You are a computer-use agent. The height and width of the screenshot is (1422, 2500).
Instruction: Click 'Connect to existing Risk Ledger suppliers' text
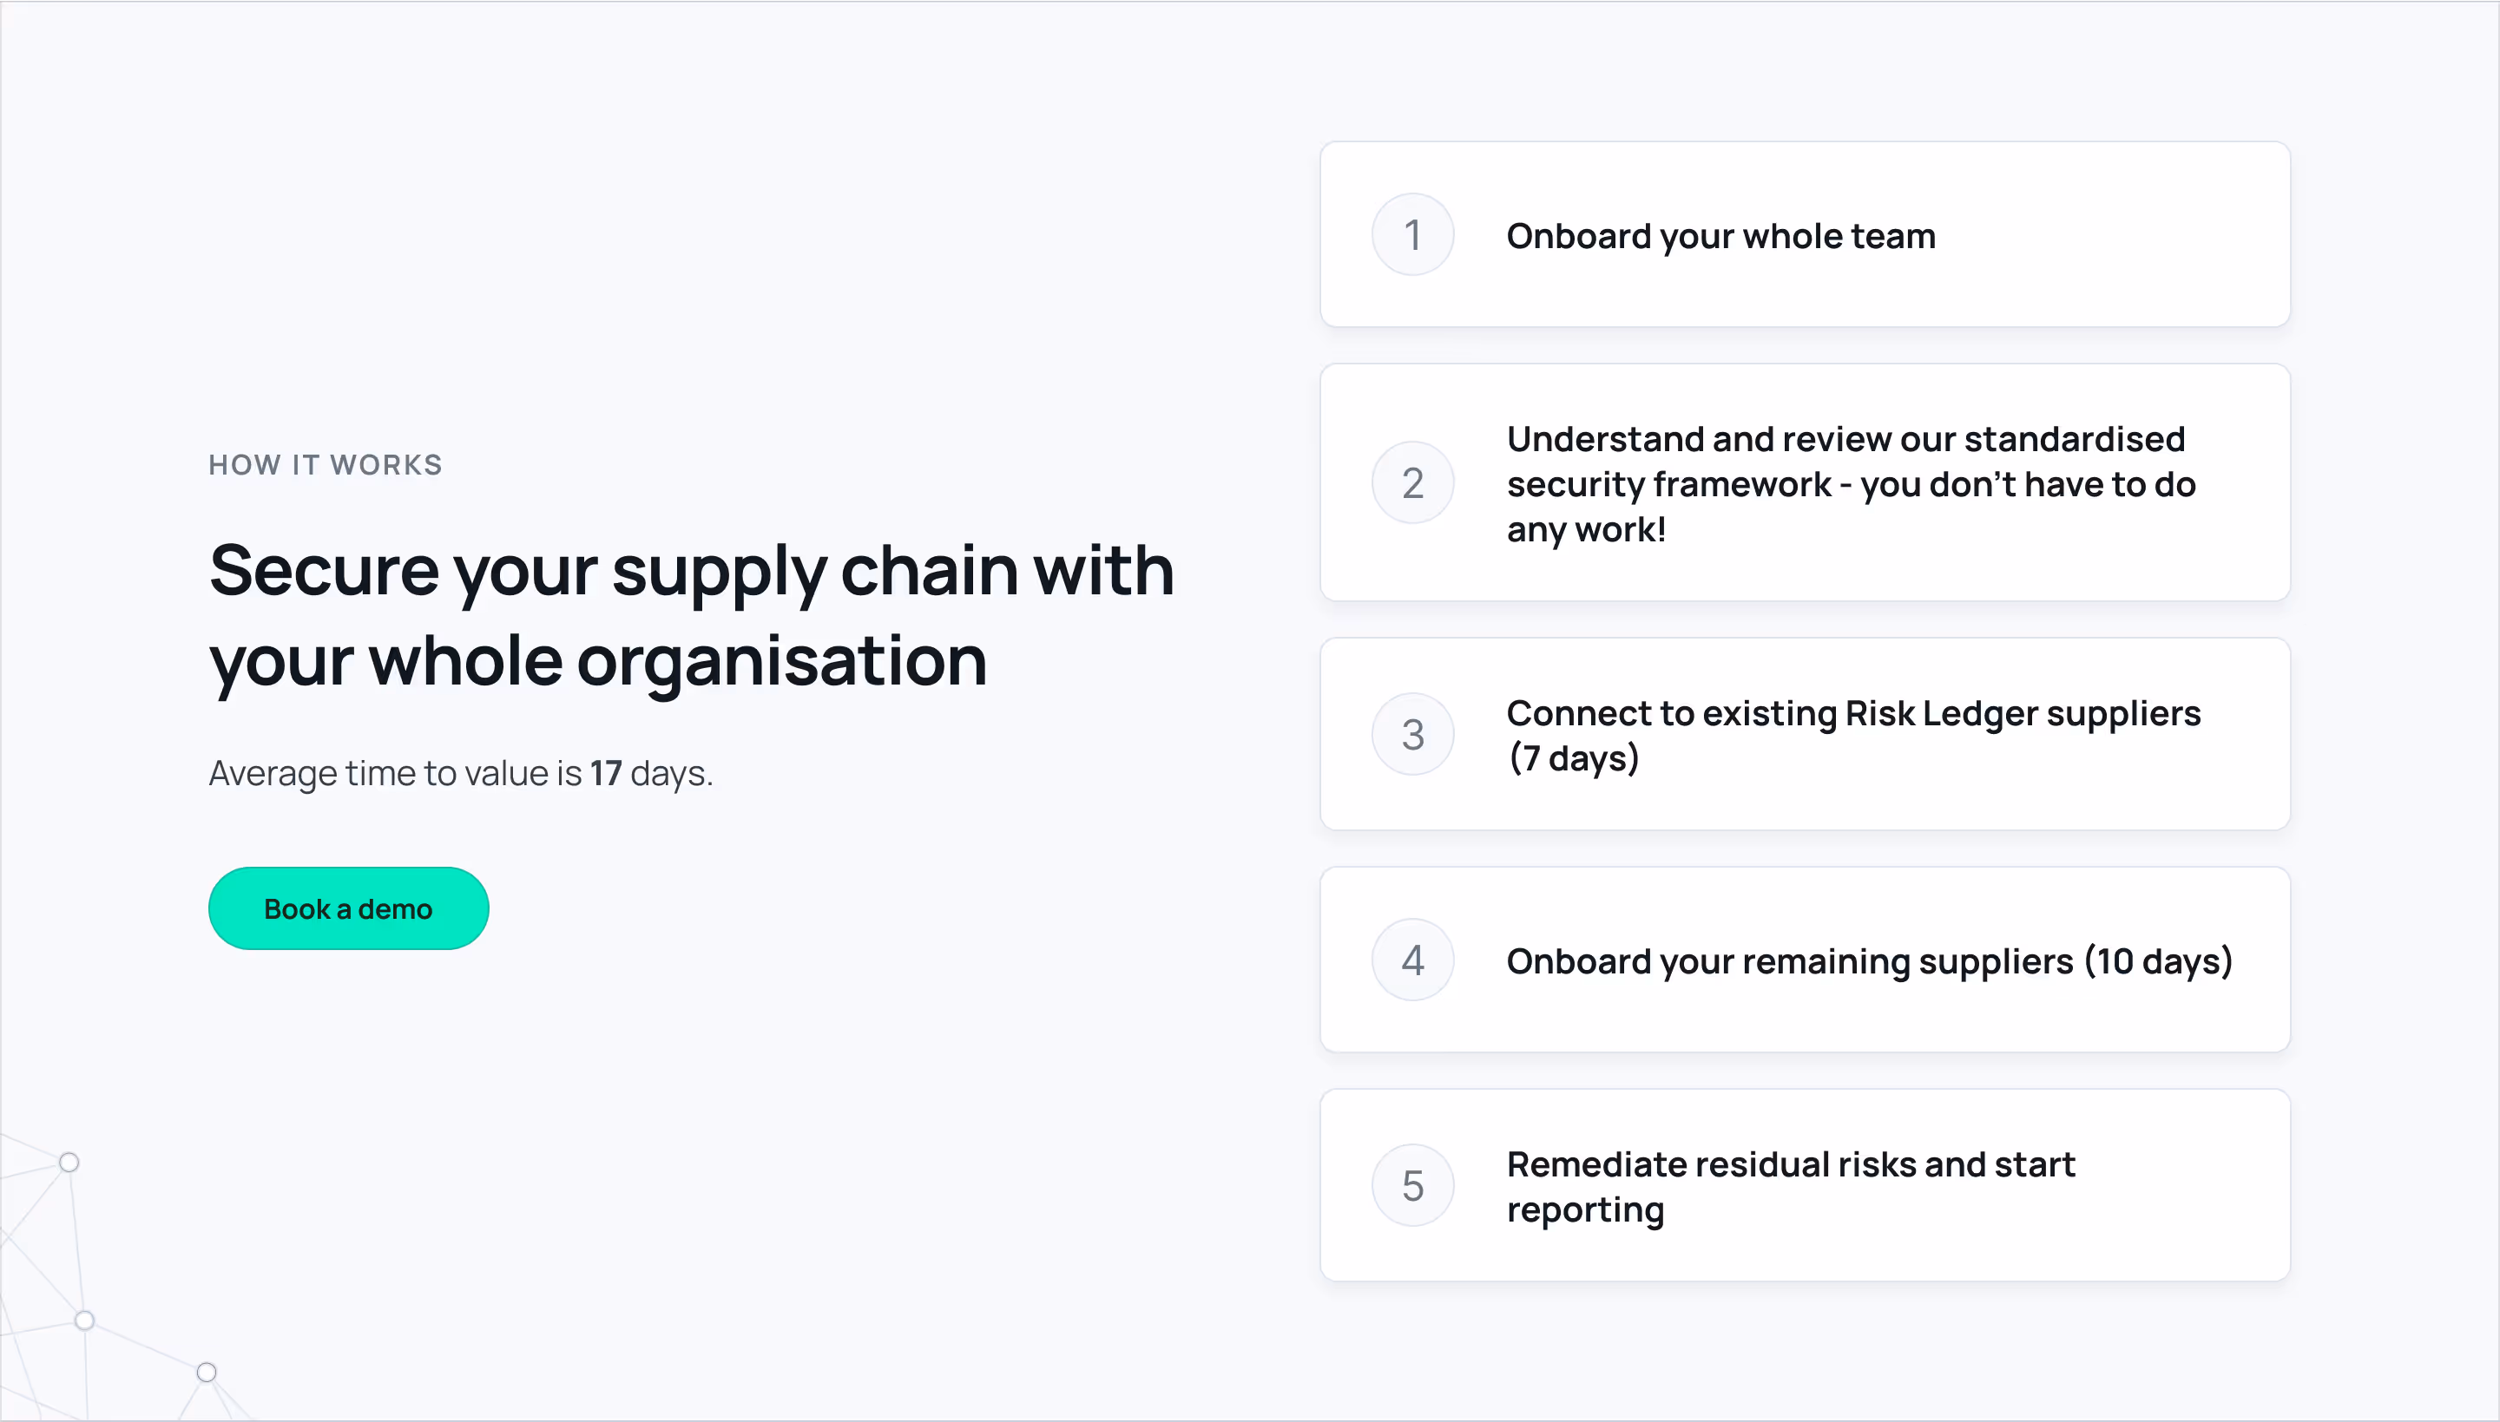pyautogui.click(x=1852, y=713)
